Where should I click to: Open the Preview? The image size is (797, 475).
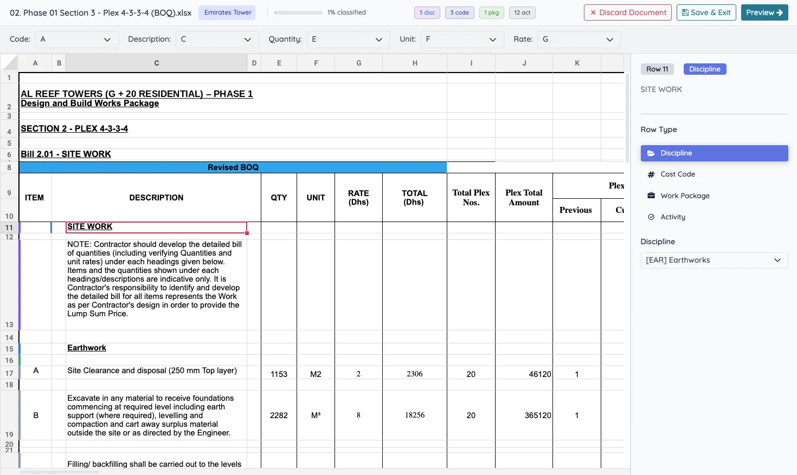click(764, 12)
